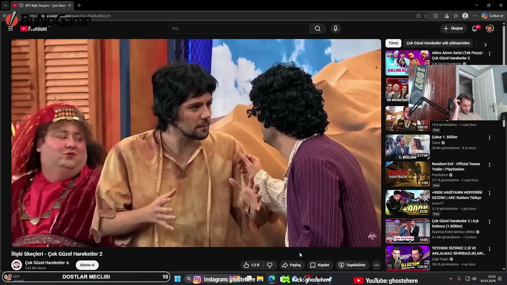Open more actions ellipsis below the video

[x=376, y=265]
